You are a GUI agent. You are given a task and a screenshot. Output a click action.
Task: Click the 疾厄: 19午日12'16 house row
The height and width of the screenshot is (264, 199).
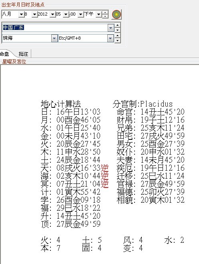click(x=151, y=168)
